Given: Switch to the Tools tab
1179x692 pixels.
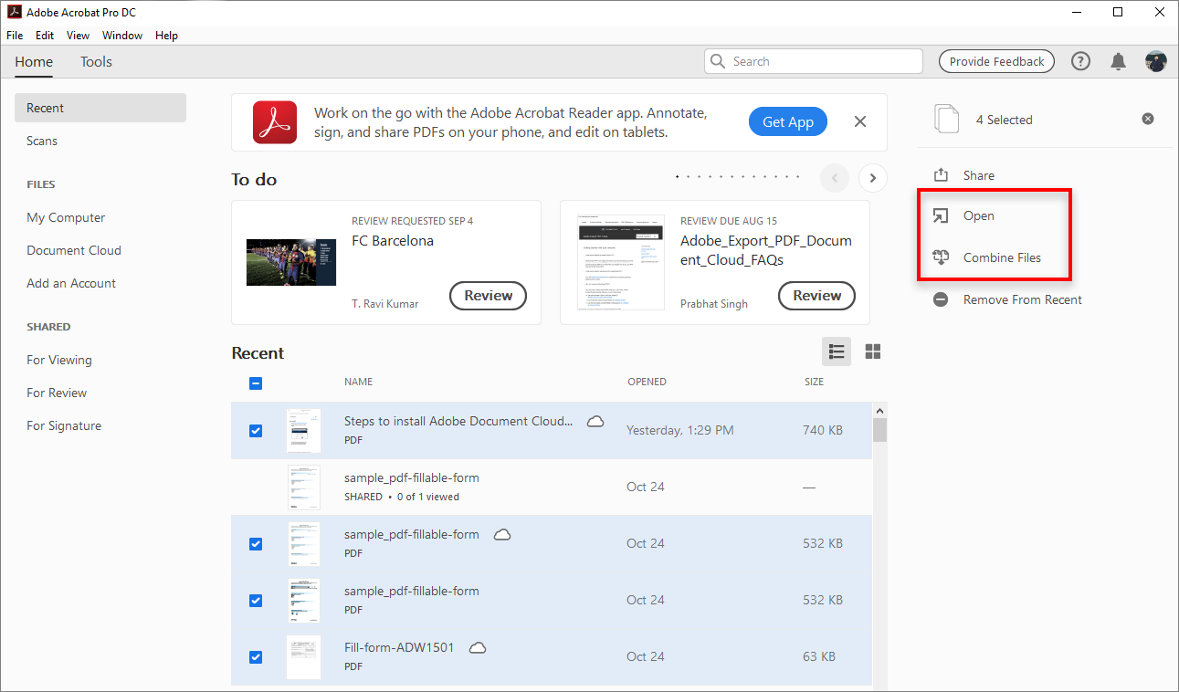Looking at the screenshot, I should 96,62.
